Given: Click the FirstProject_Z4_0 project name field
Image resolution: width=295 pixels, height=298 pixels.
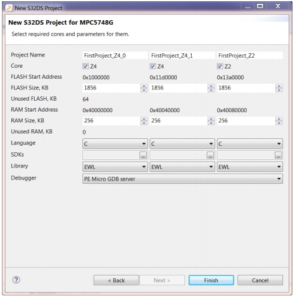Looking at the screenshot, I should [115, 55].
